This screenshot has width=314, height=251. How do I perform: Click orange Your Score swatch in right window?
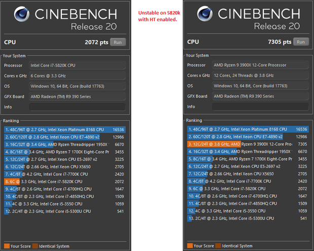point(190,245)
